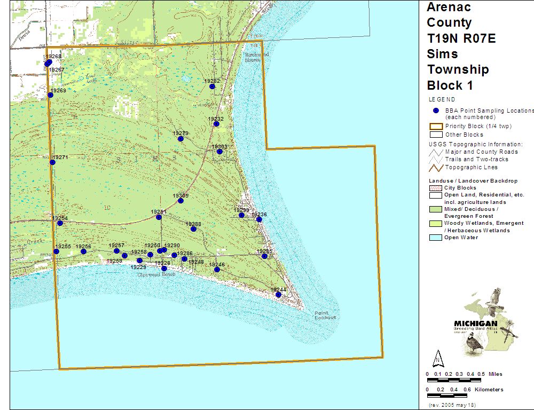Select the point marker 19305
This screenshot has width=534, height=410.
[181, 201]
